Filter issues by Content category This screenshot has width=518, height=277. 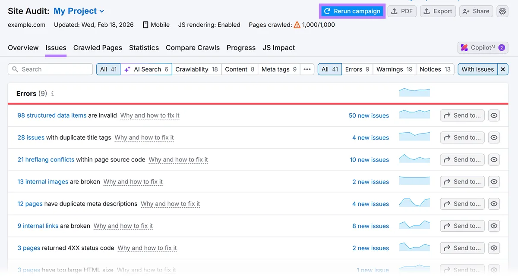[x=240, y=69]
